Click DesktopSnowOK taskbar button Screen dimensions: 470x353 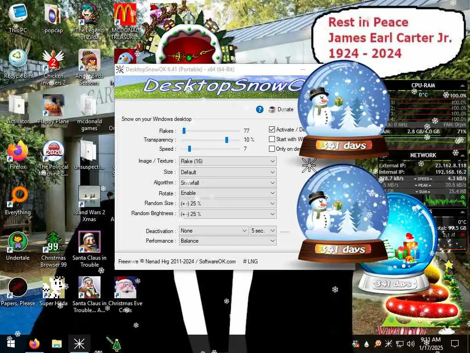click(x=79, y=344)
